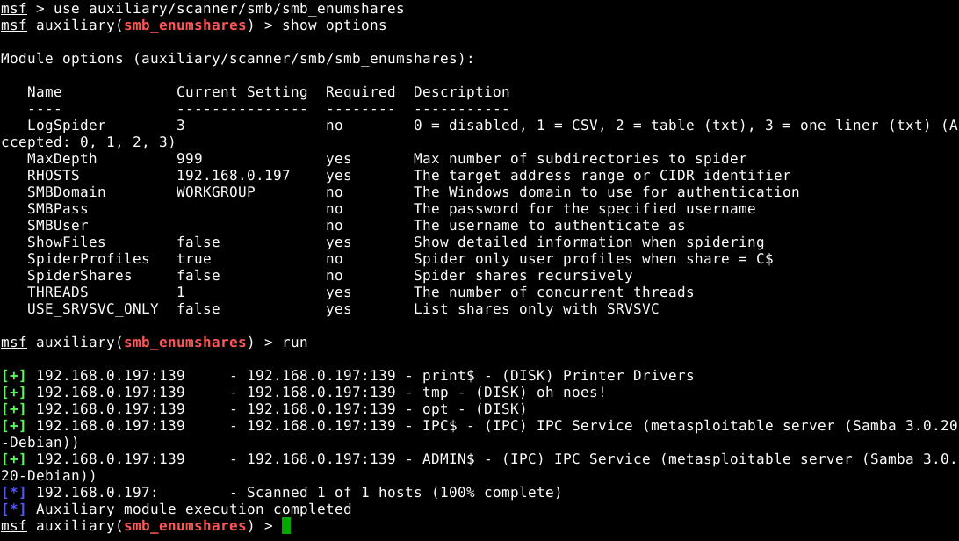Click the Current Setting column header
The width and height of the screenshot is (959, 541).
242,92
